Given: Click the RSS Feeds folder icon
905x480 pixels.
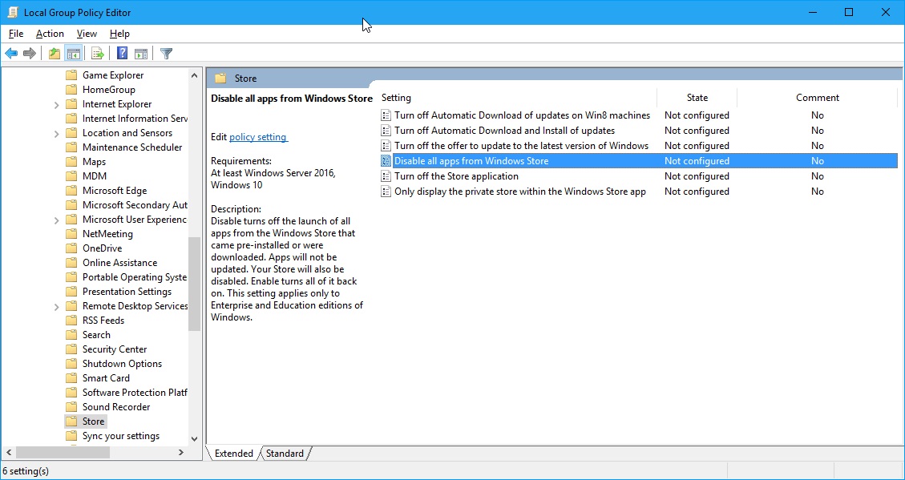Looking at the screenshot, I should (x=71, y=321).
